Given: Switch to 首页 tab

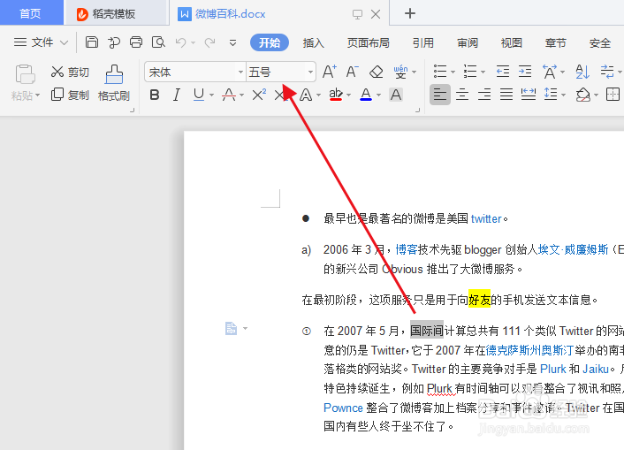Looking at the screenshot, I should pyautogui.click(x=31, y=13).
